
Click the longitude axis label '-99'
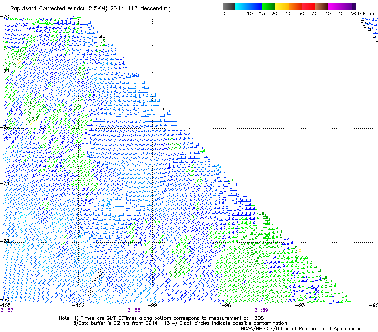[152, 305]
